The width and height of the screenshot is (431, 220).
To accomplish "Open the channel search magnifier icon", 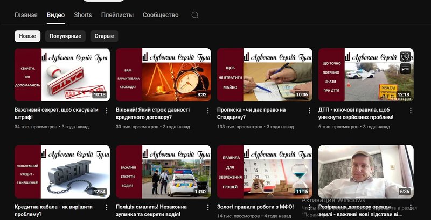I will 195,15.
